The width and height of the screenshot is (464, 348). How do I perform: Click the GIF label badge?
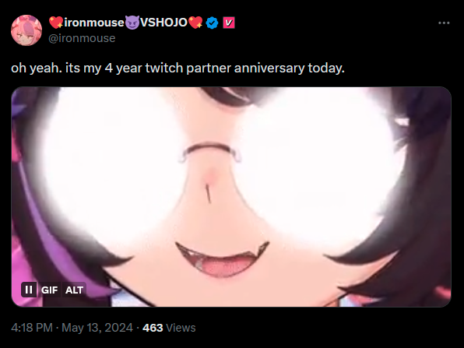49,290
